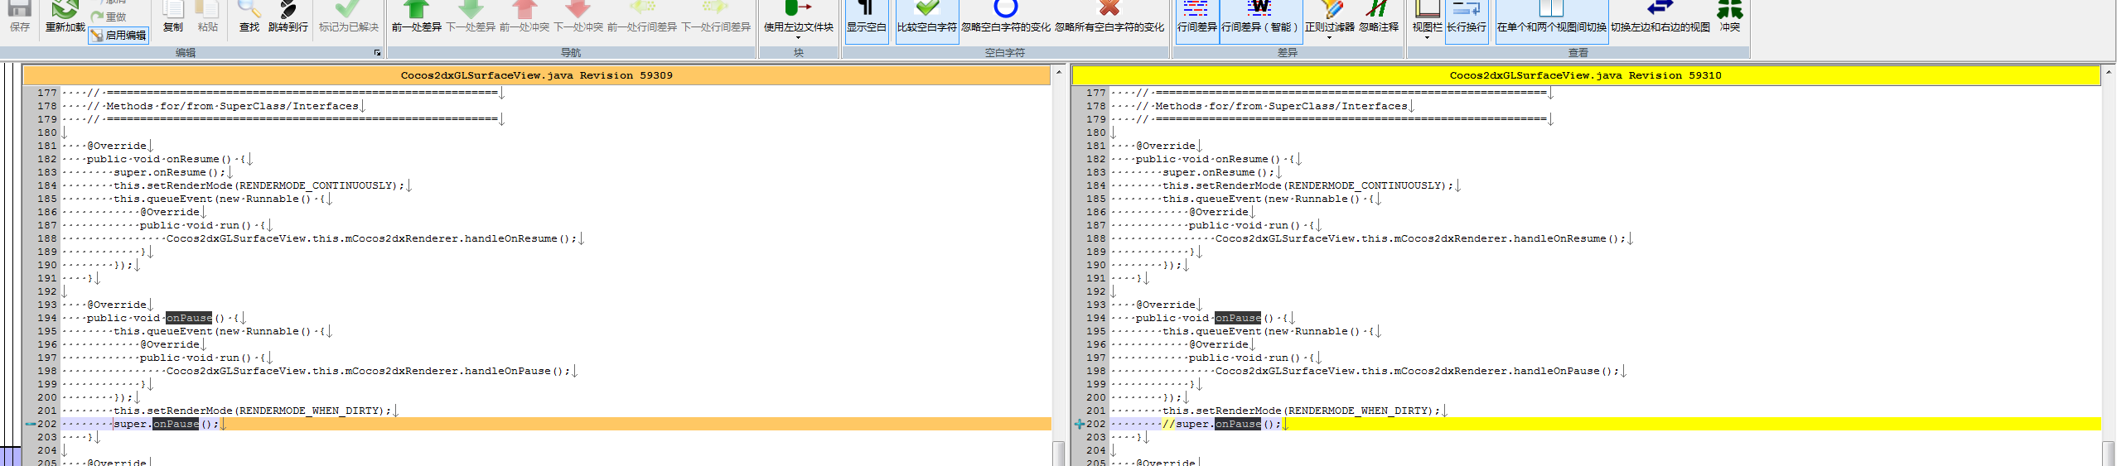2117x466 pixels.
Task: Toggle the 启用编辑 enable editing button
Action: point(118,35)
